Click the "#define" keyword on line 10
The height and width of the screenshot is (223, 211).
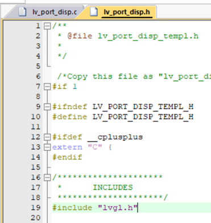point(70,117)
